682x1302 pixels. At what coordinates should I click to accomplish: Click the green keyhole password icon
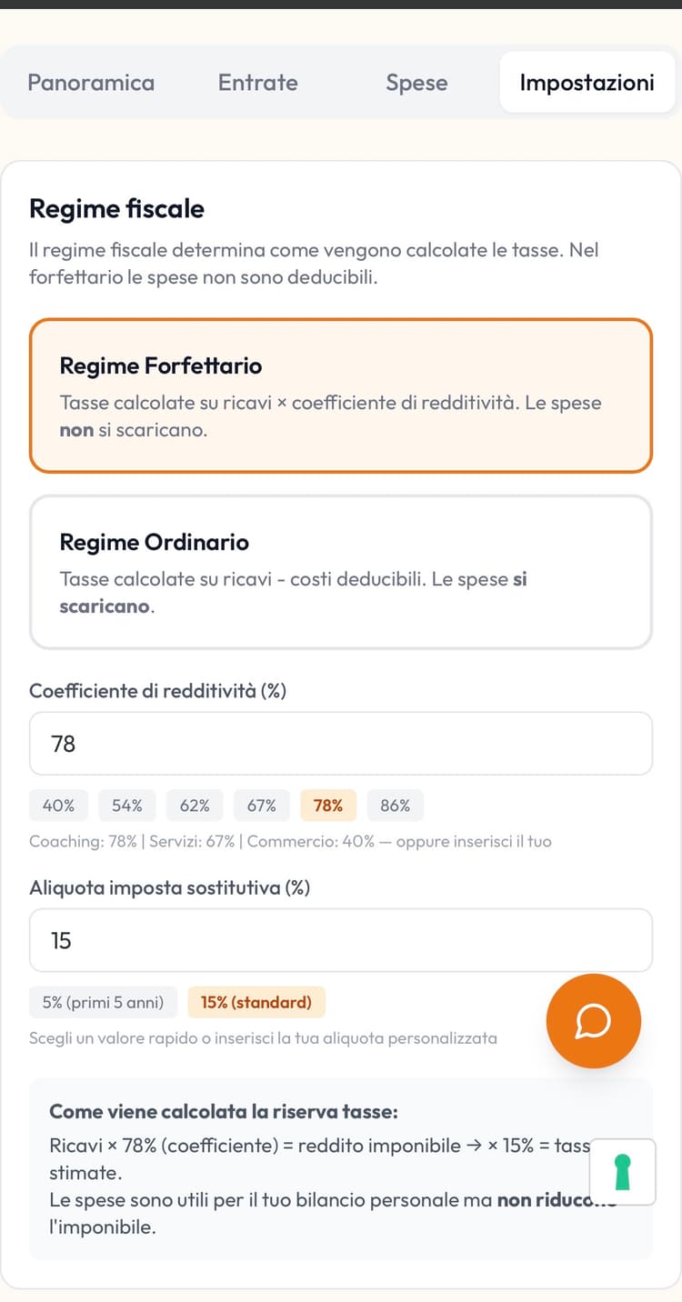(x=622, y=1172)
